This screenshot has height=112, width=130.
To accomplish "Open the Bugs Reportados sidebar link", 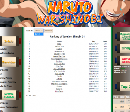I will (7, 53).
